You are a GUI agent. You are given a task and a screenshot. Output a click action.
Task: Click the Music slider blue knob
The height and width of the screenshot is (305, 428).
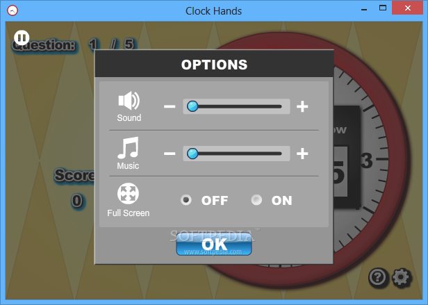click(192, 154)
